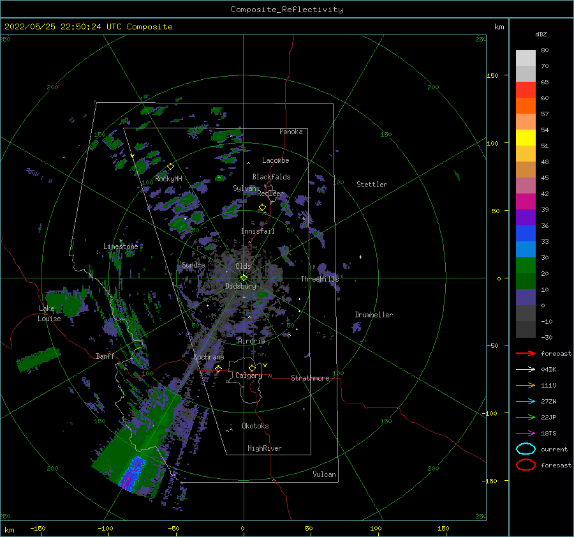Click the dBZ legend heading
This screenshot has height=537, width=574.
pyautogui.click(x=541, y=34)
